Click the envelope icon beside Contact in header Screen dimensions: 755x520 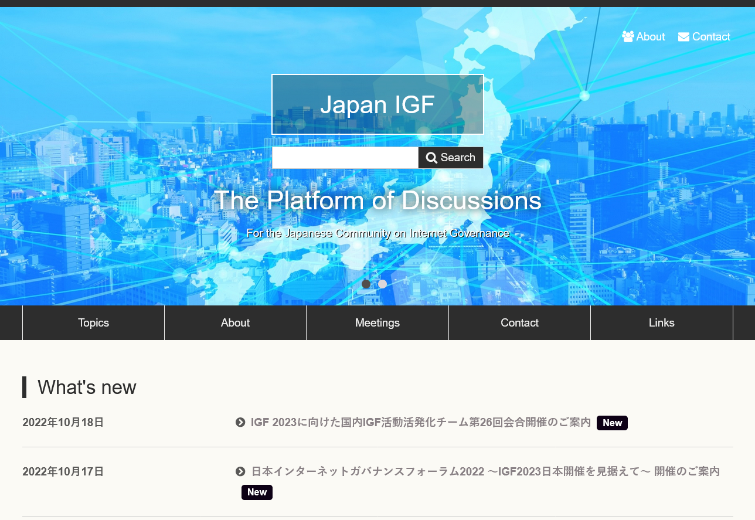(x=683, y=36)
